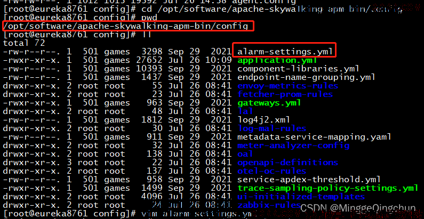Click service-apdex-threshold.yml file name
Screen dimensions: 424x219
(x=309, y=180)
